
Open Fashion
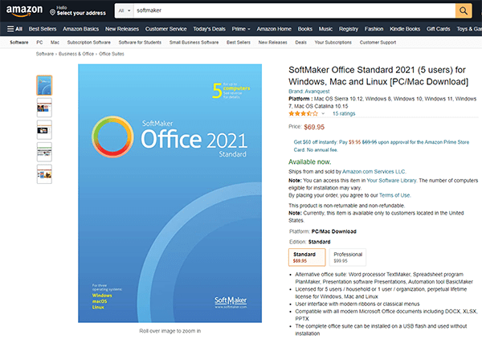(374, 29)
